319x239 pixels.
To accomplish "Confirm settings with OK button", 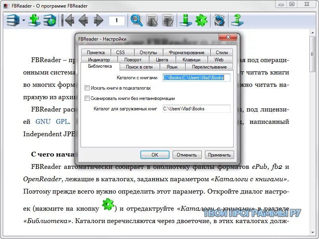I will (x=155, y=155).
